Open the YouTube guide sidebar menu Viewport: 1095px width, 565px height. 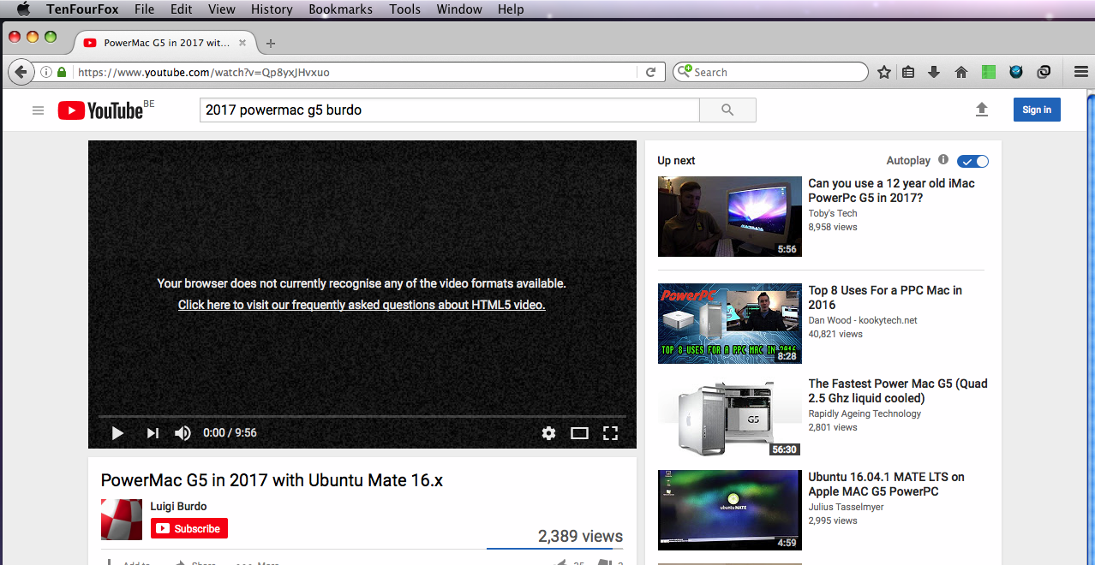point(38,110)
